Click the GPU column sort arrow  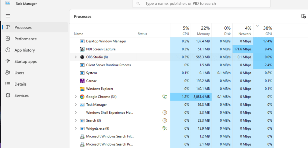point(257,26)
